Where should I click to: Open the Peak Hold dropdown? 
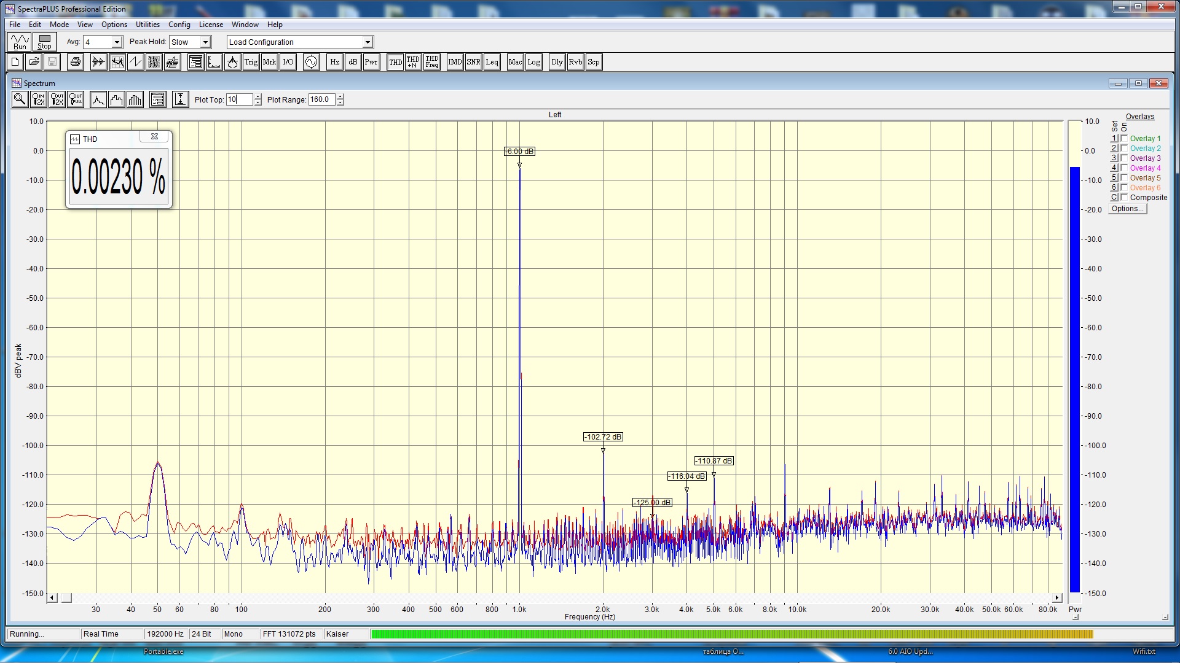[206, 42]
